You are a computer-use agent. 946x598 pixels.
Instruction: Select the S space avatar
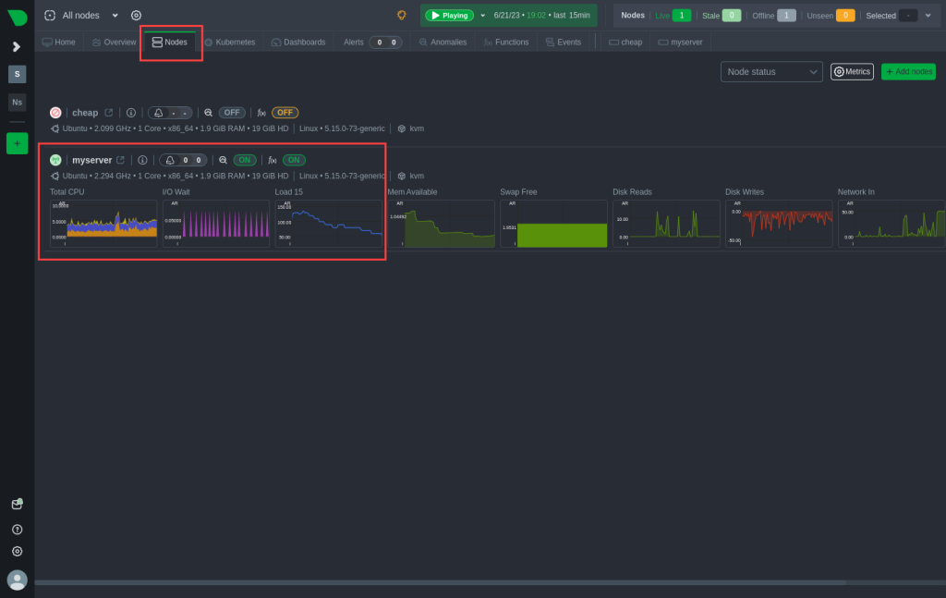point(17,74)
